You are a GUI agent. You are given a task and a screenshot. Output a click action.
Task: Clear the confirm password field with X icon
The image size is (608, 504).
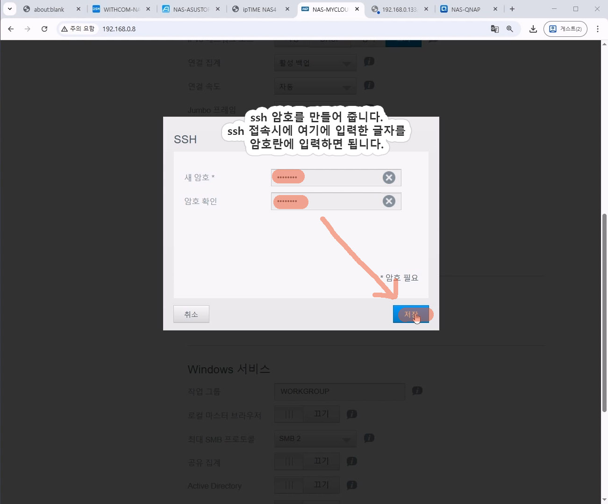389,201
